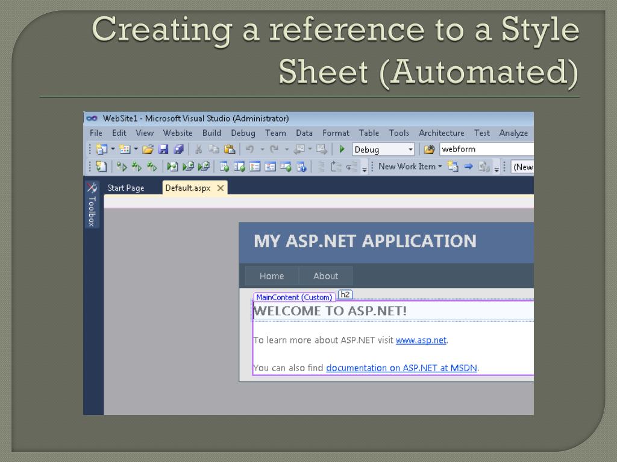Click the Paste clipboard icon
Screen dimensions: 617x462
[x=230, y=149]
